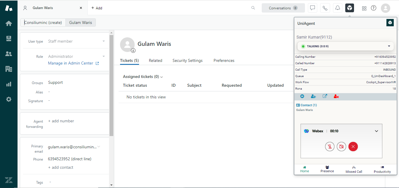The image size is (399, 188).
Task: Click the transfer call arrow icon
Action: [325, 96]
